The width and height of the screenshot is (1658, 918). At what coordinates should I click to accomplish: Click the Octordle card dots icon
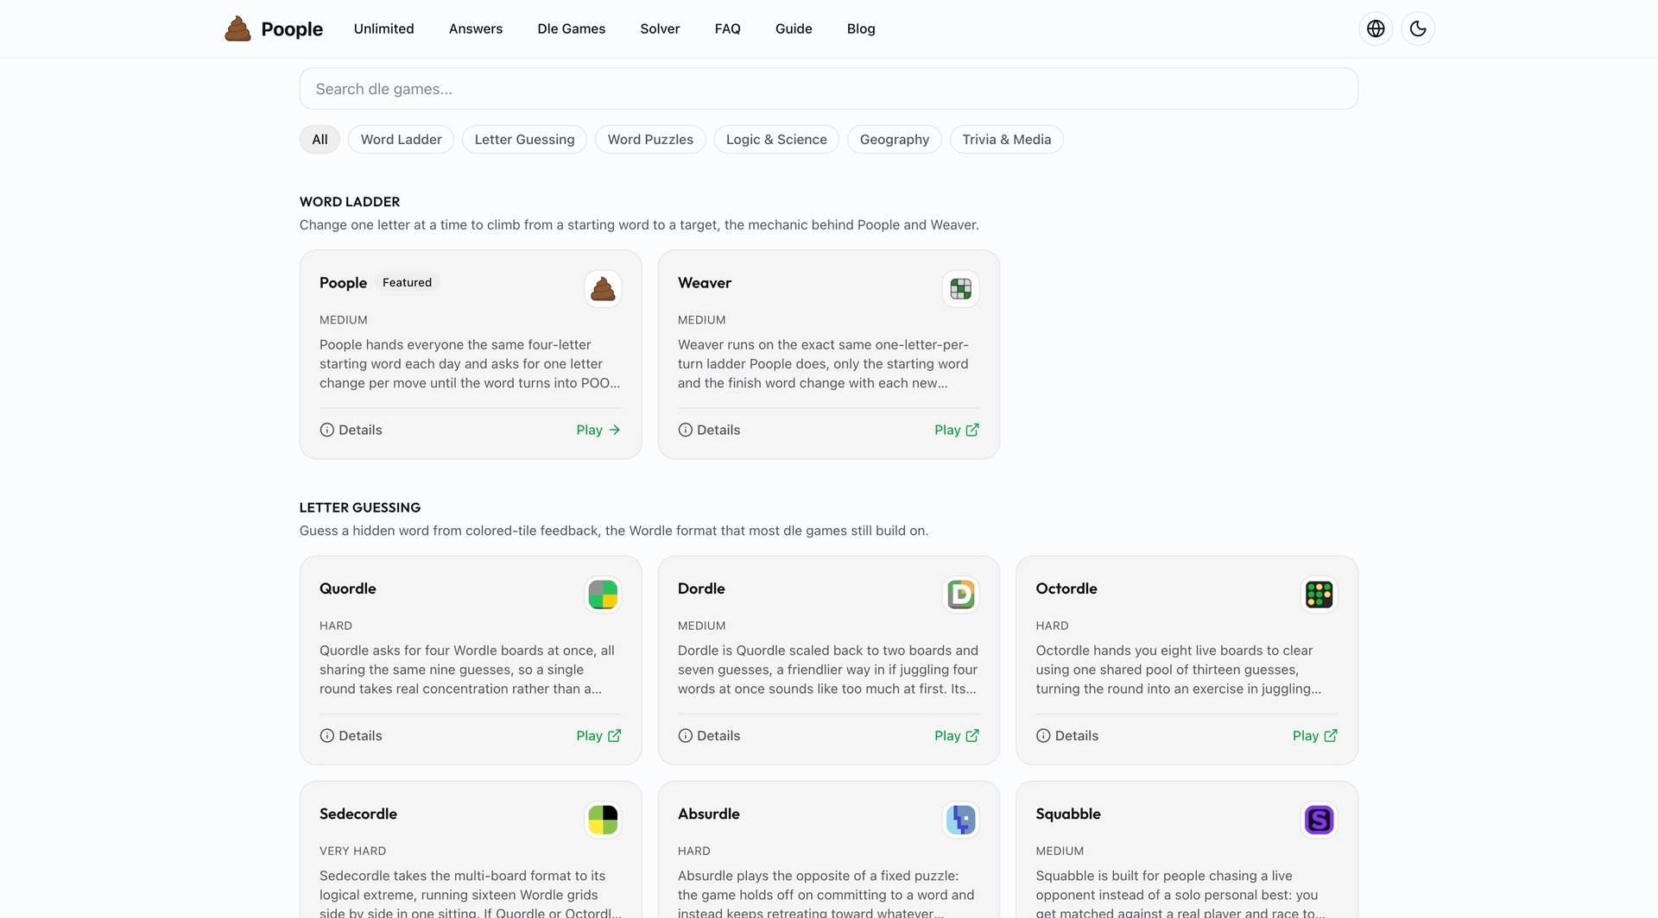[1319, 594]
